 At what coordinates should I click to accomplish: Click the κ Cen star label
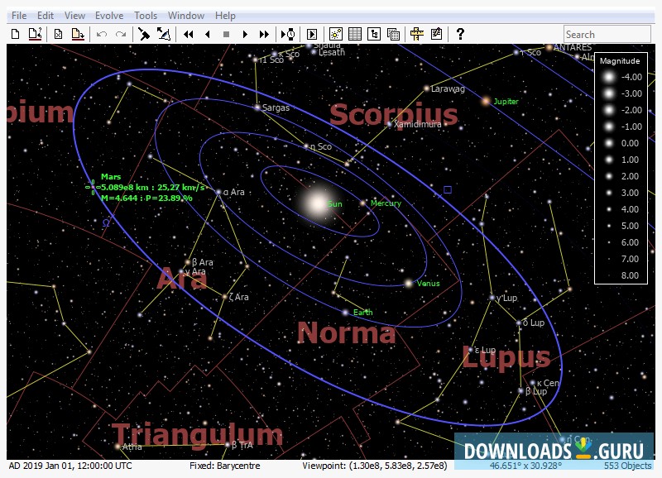[548, 383]
